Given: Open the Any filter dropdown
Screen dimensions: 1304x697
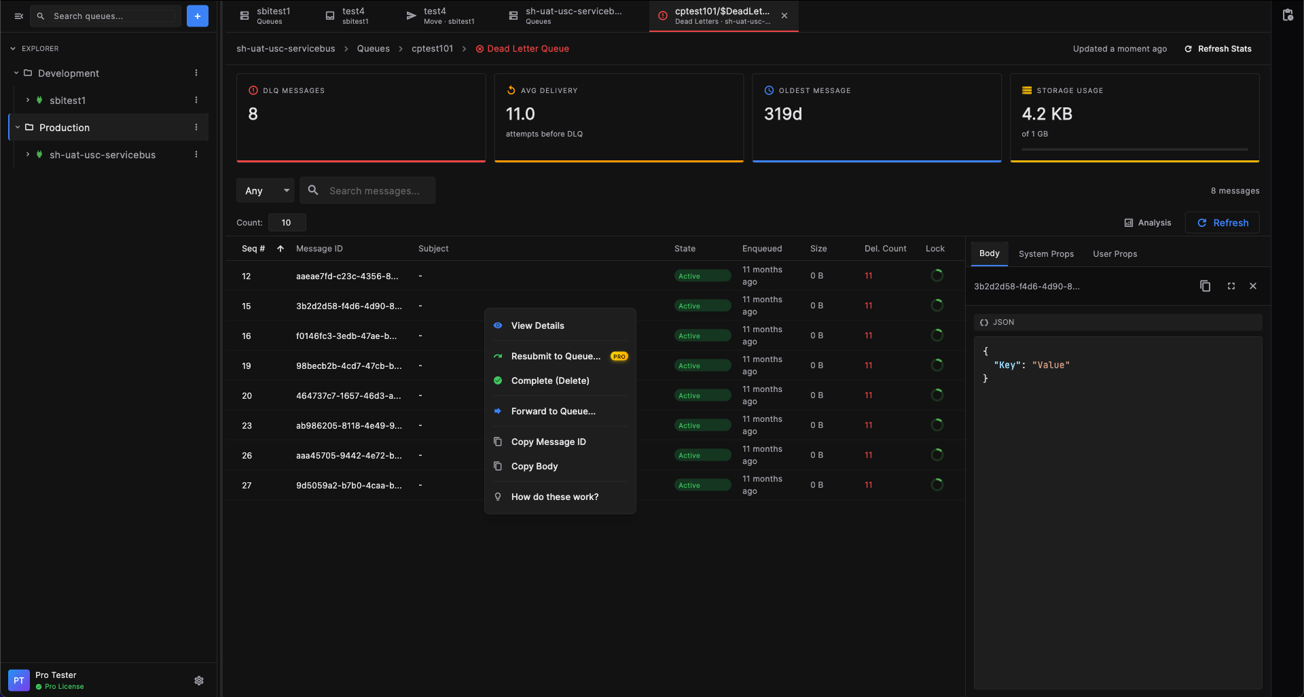Looking at the screenshot, I should coord(265,190).
